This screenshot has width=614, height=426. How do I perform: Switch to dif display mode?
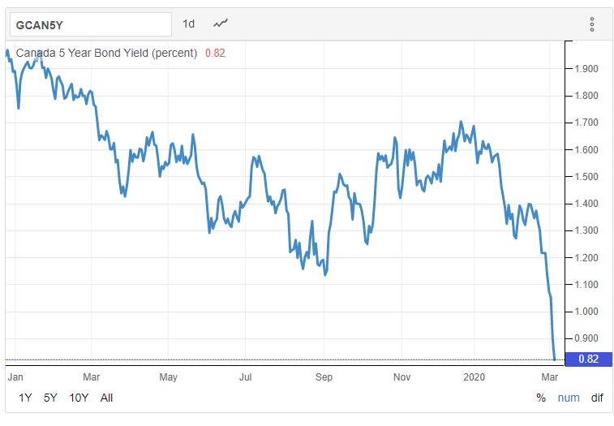click(597, 398)
